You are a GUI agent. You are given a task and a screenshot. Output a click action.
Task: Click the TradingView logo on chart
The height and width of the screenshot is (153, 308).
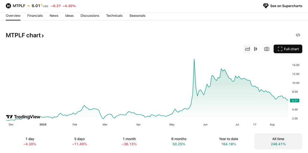coord(23,117)
